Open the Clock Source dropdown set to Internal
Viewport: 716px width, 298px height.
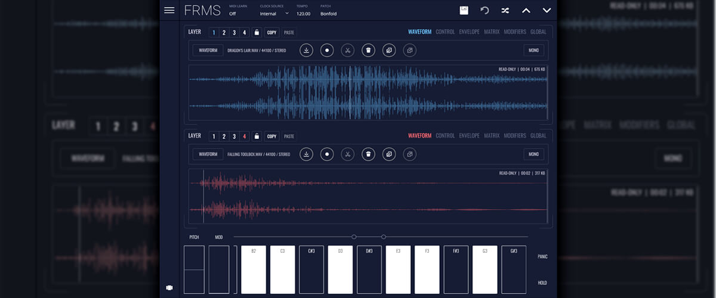pos(274,13)
